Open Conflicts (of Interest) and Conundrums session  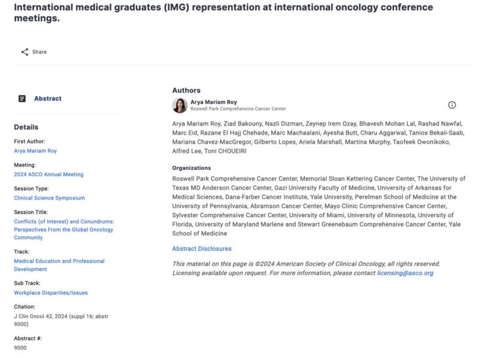coord(64,230)
